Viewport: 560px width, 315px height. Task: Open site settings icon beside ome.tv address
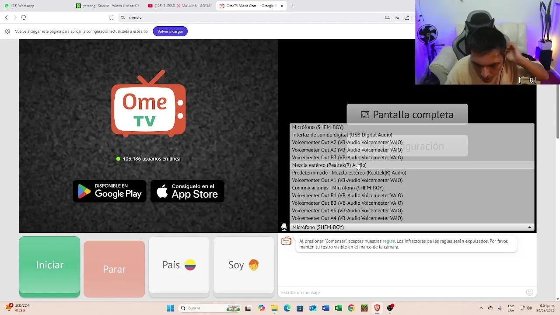point(123,17)
